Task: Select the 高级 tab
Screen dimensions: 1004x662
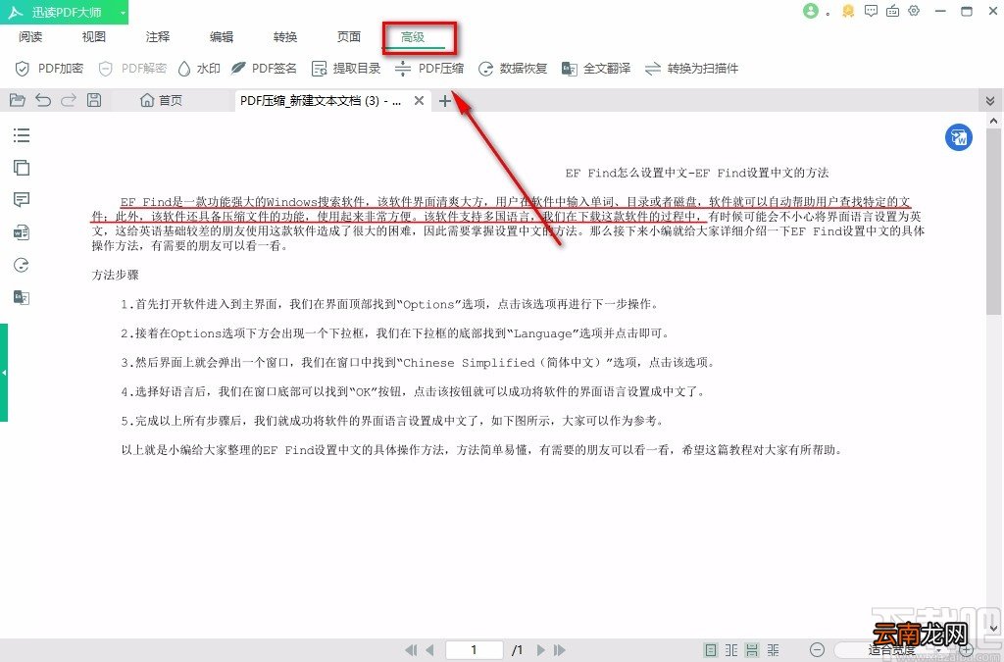Action: [413, 36]
